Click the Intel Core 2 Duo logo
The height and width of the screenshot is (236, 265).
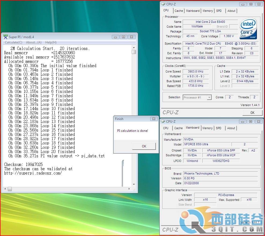(248, 28)
